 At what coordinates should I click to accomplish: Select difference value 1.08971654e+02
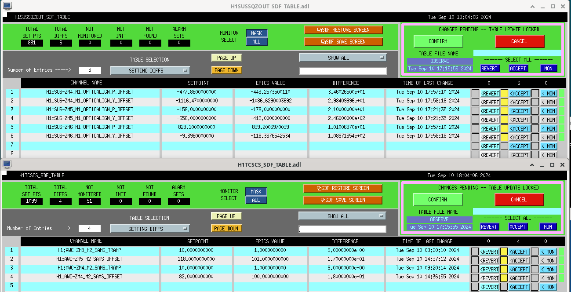346,136
